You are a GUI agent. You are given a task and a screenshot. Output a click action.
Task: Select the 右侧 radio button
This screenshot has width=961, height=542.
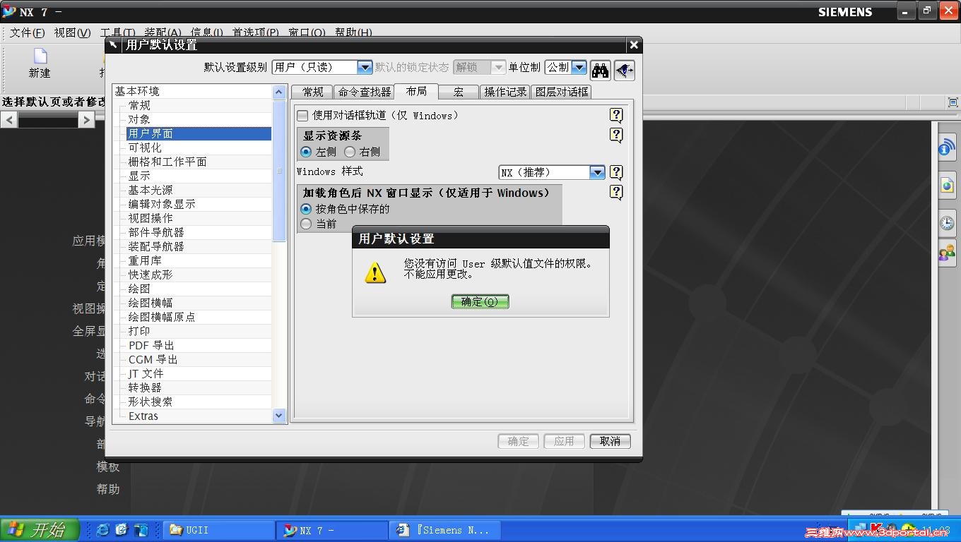click(x=350, y=152)
